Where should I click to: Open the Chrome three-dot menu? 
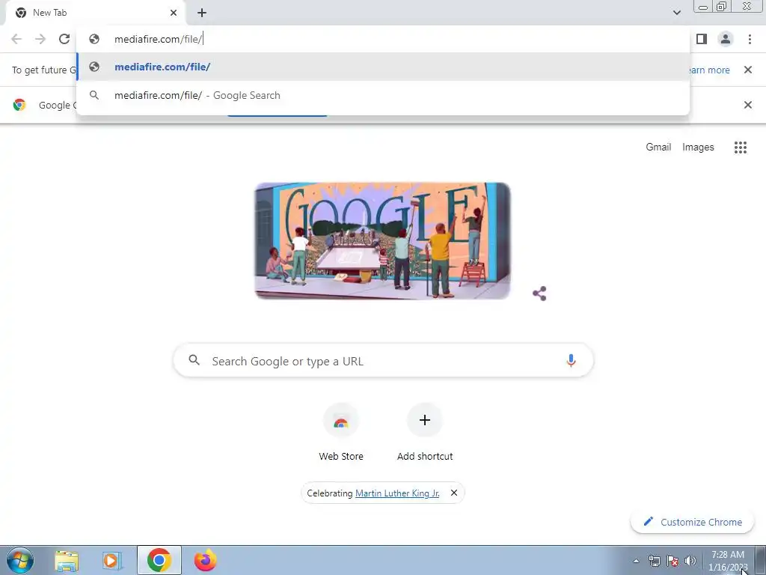pyautogui.click(x=750, y=39)
